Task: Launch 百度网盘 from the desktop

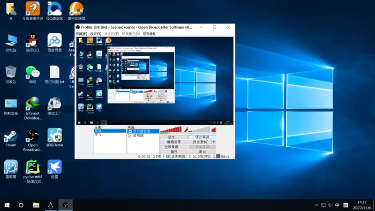Action: (54, 43)
